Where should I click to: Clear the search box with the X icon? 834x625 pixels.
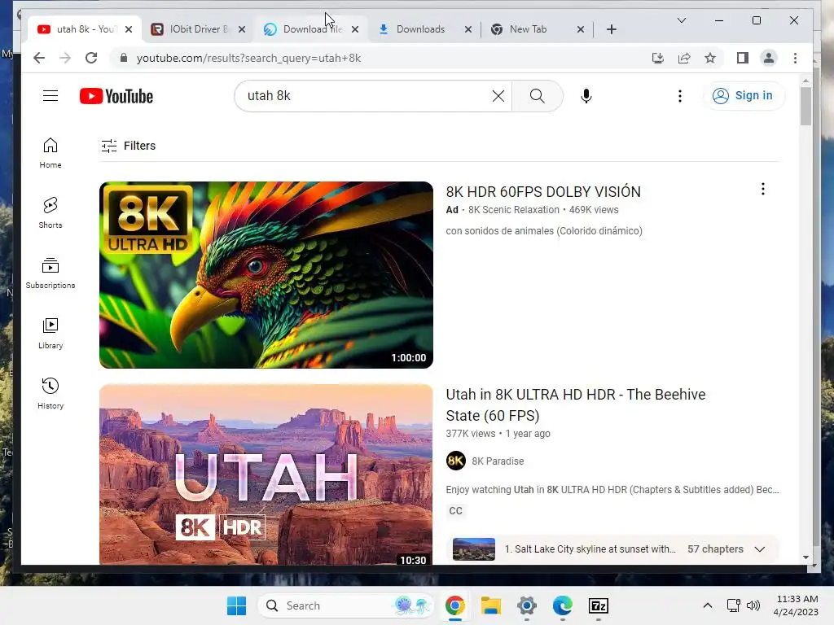(x=498, y=96)
